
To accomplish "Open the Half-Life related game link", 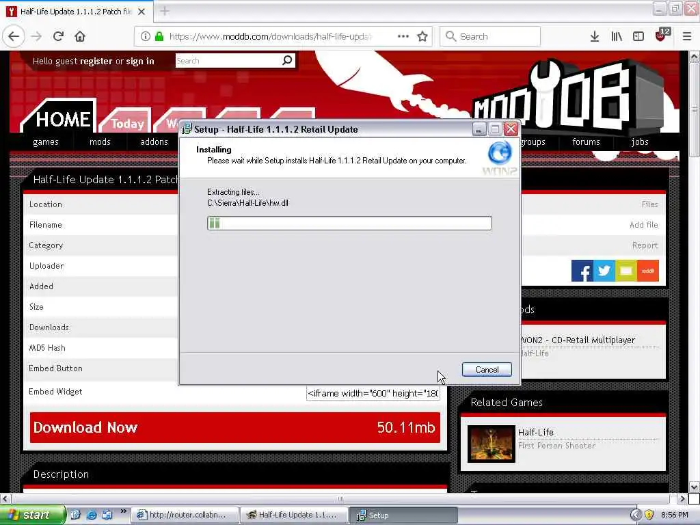I will click(536, 432).
